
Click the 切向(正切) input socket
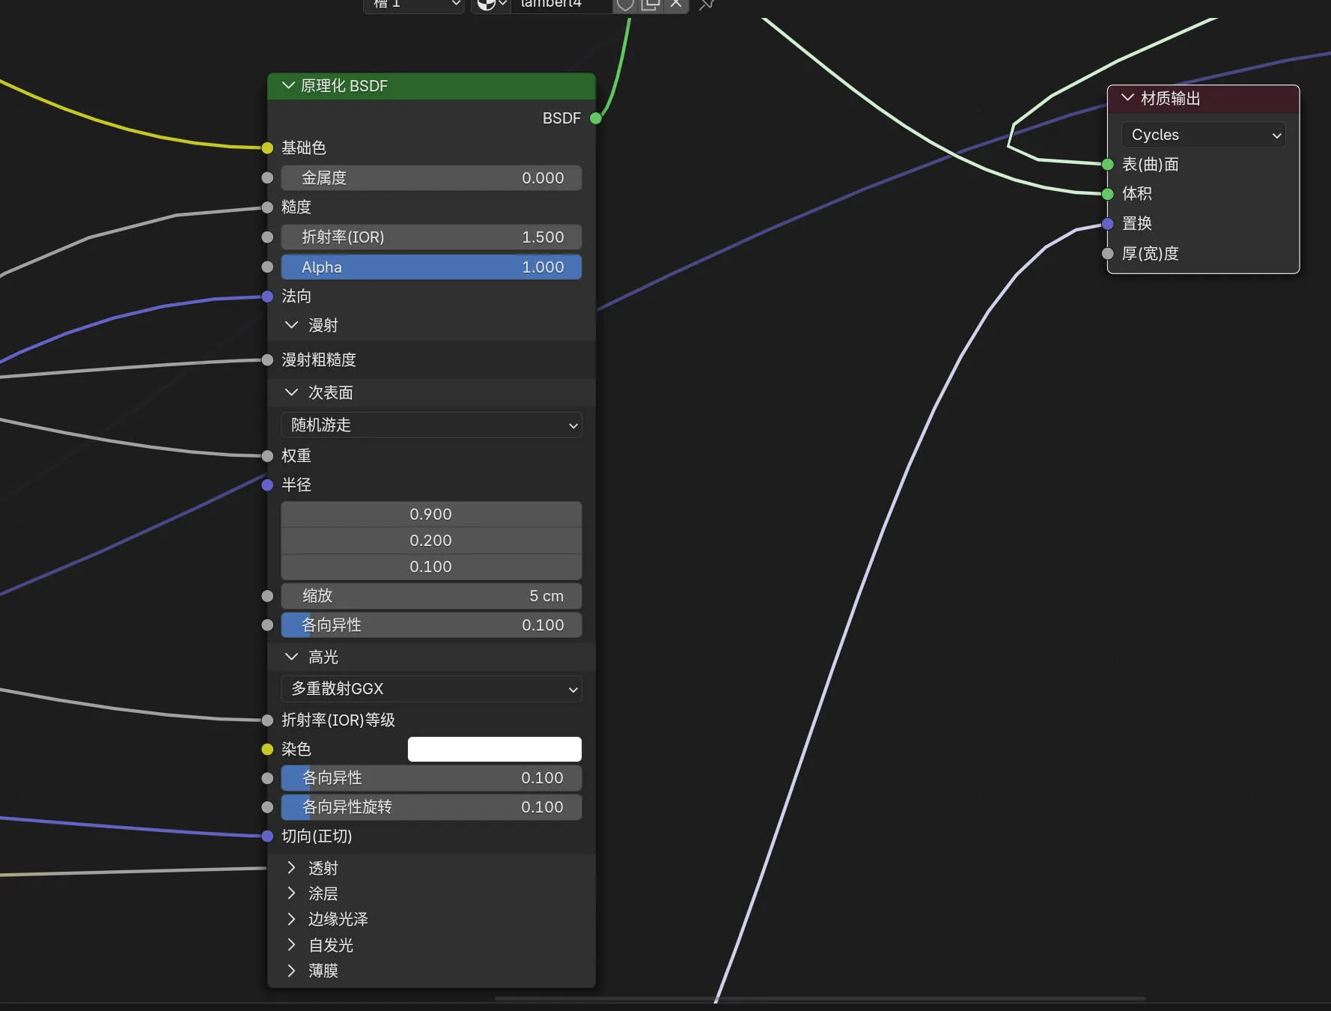click(x=267, y=837)
